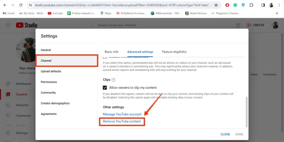Open the Help question mark icon
The height and width of the screenshot is (142, 284).
click(x=237, y=25)
